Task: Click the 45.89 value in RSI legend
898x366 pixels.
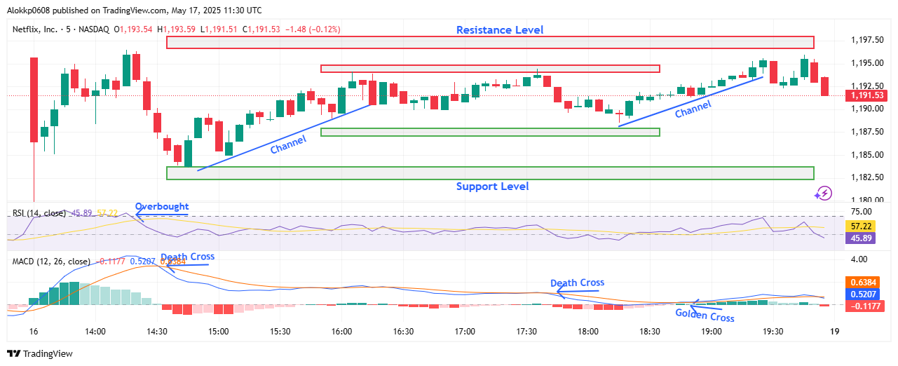Action: pyautogui.click(x=81, y=213)
